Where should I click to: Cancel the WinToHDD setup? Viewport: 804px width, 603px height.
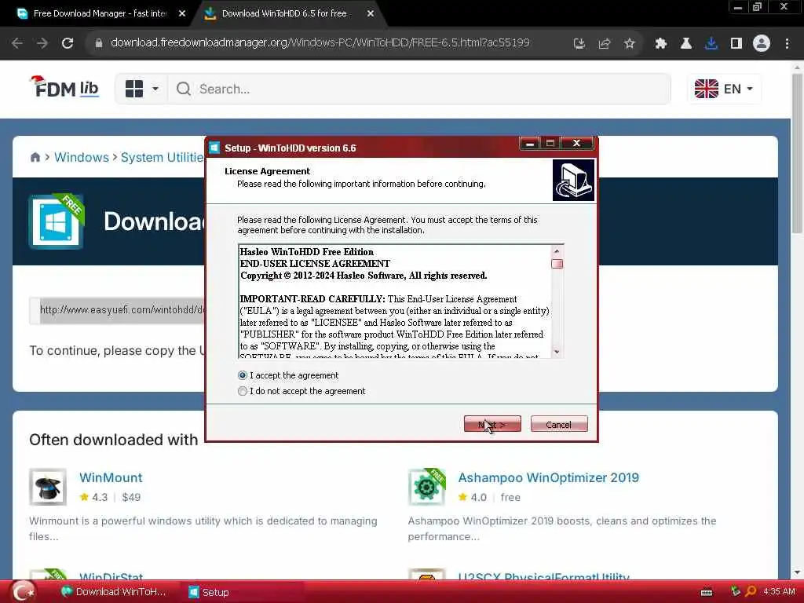559,424
